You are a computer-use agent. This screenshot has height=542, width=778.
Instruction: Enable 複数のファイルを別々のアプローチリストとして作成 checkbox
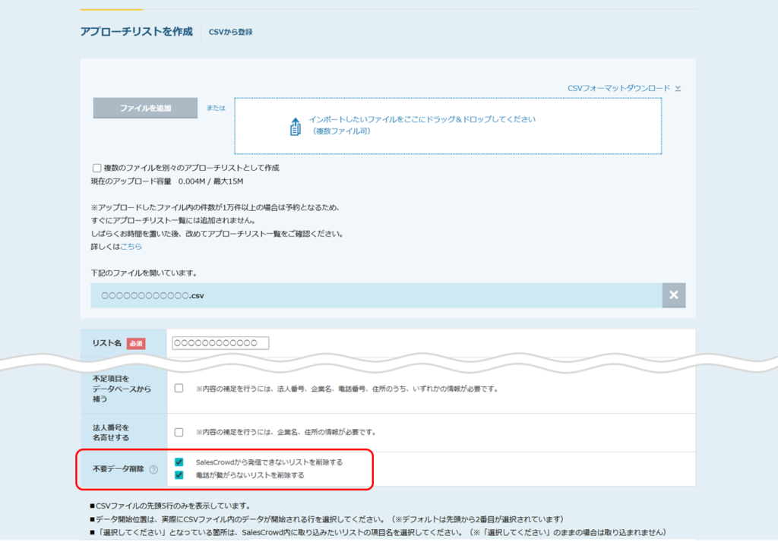click(96, 168)
